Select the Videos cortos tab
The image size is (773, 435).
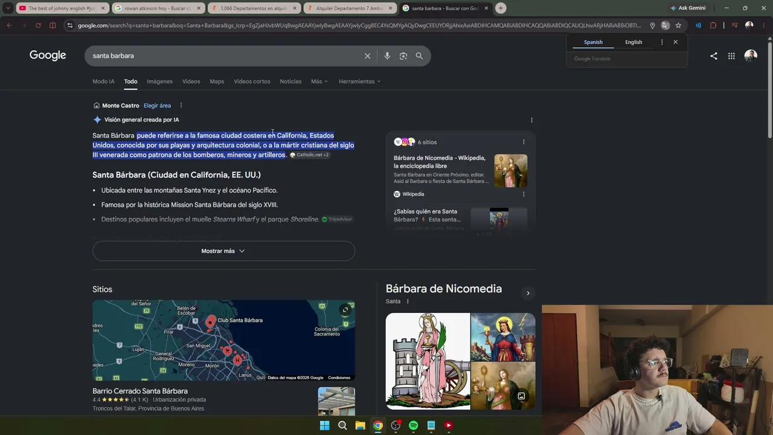tap(252, 81)
